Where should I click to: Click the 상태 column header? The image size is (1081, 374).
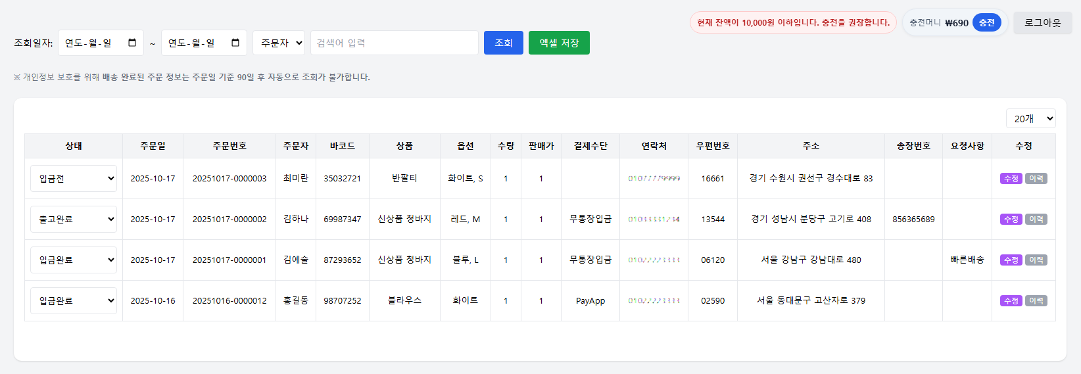pyautogui.click(x=74, y=146)
